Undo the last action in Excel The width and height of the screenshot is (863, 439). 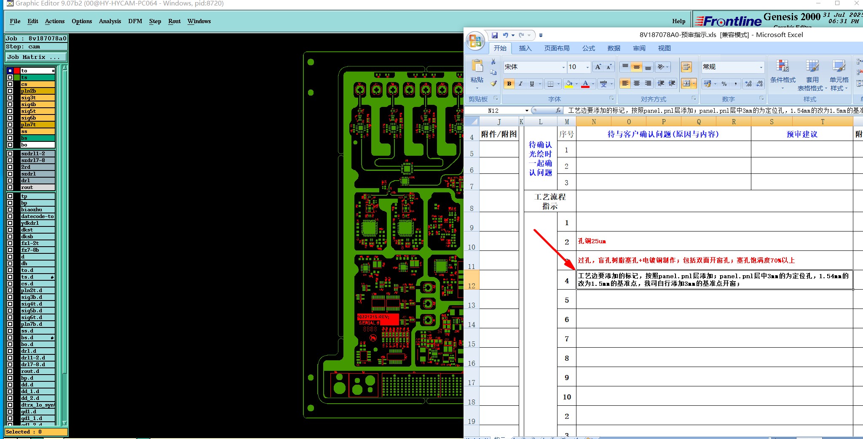(x=505, y=35)
